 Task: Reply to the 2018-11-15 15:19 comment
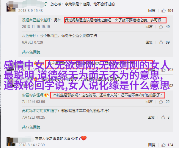coord(149,26)
